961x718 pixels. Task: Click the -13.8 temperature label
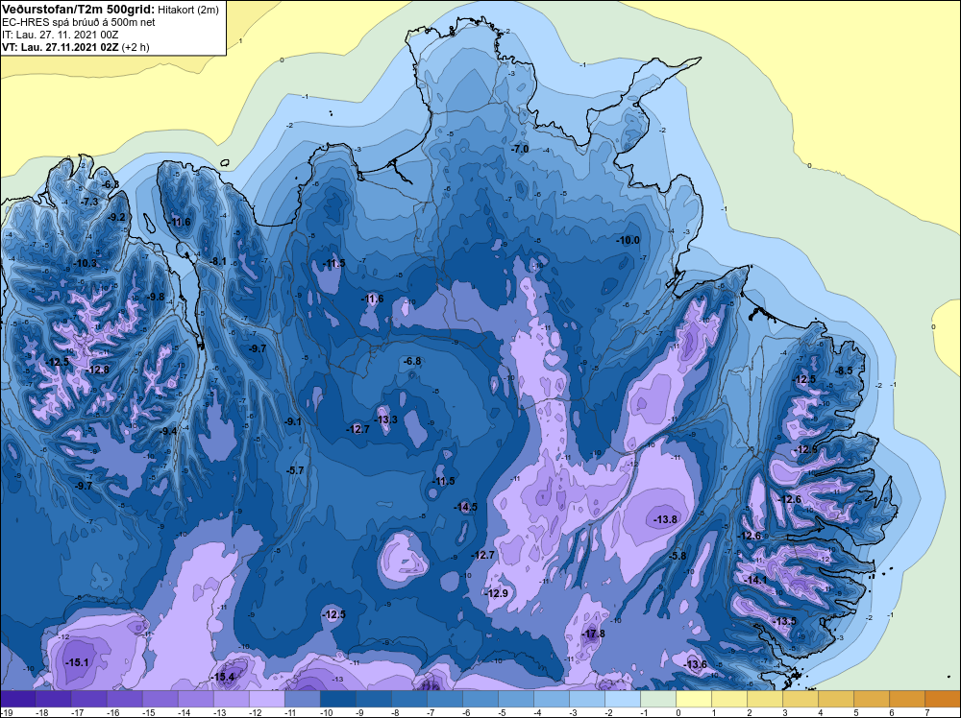pos(666,519)
